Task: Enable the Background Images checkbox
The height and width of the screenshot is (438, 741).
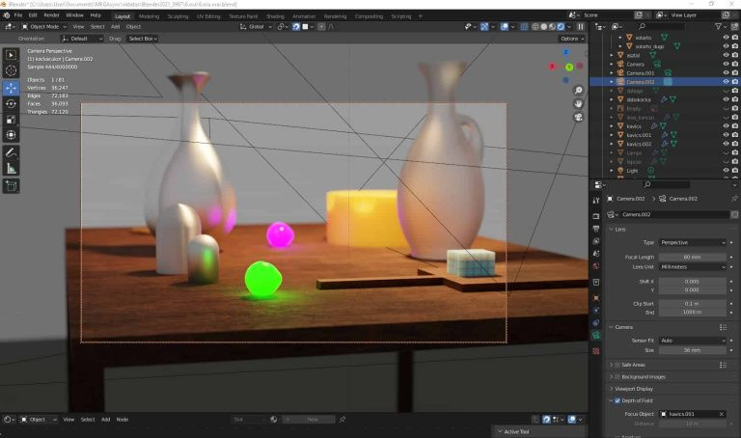Action: (x=617, y=376)
